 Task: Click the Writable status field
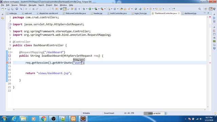86,113
